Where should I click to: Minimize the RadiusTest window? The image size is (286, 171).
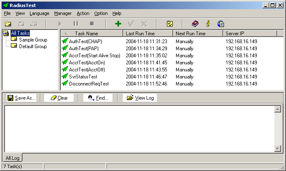(x=266, y=5)
